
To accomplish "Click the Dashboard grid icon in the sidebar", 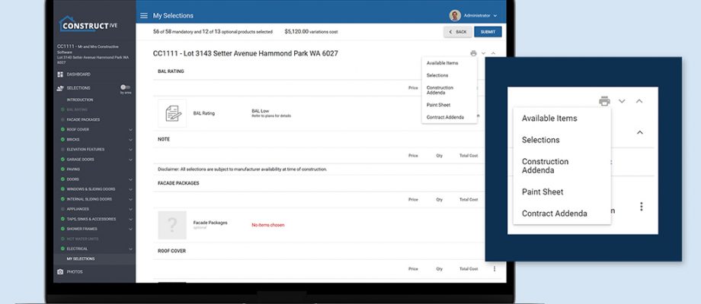I will click(x=60, y=74).
